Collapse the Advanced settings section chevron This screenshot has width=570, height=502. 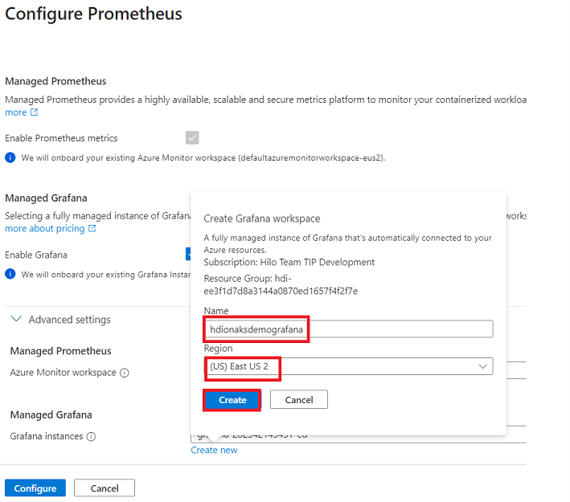(x=16, y=320)
